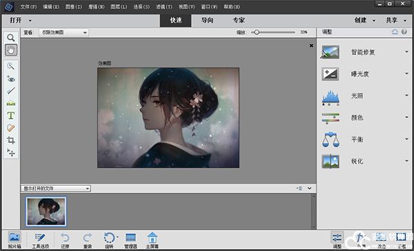Open the 共享 dropdown menu
The height and width of the screenshot is (251, 414).
point(396,20)
